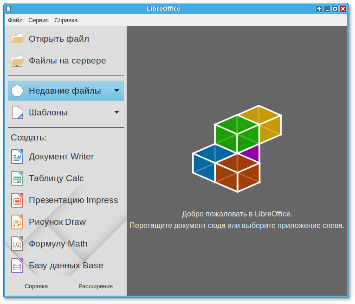Create Презентацию Impress via its label
Screen dimensions: 355x304
coord(73,200)
